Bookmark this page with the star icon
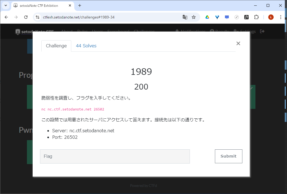Image resolution: width=287 pixels, height=194 pixels. coord(194,17)
